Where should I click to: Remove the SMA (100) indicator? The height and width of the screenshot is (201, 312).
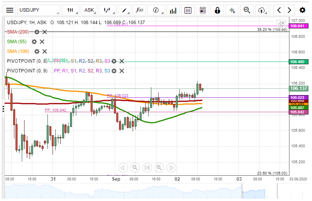(x=45, y=51)
